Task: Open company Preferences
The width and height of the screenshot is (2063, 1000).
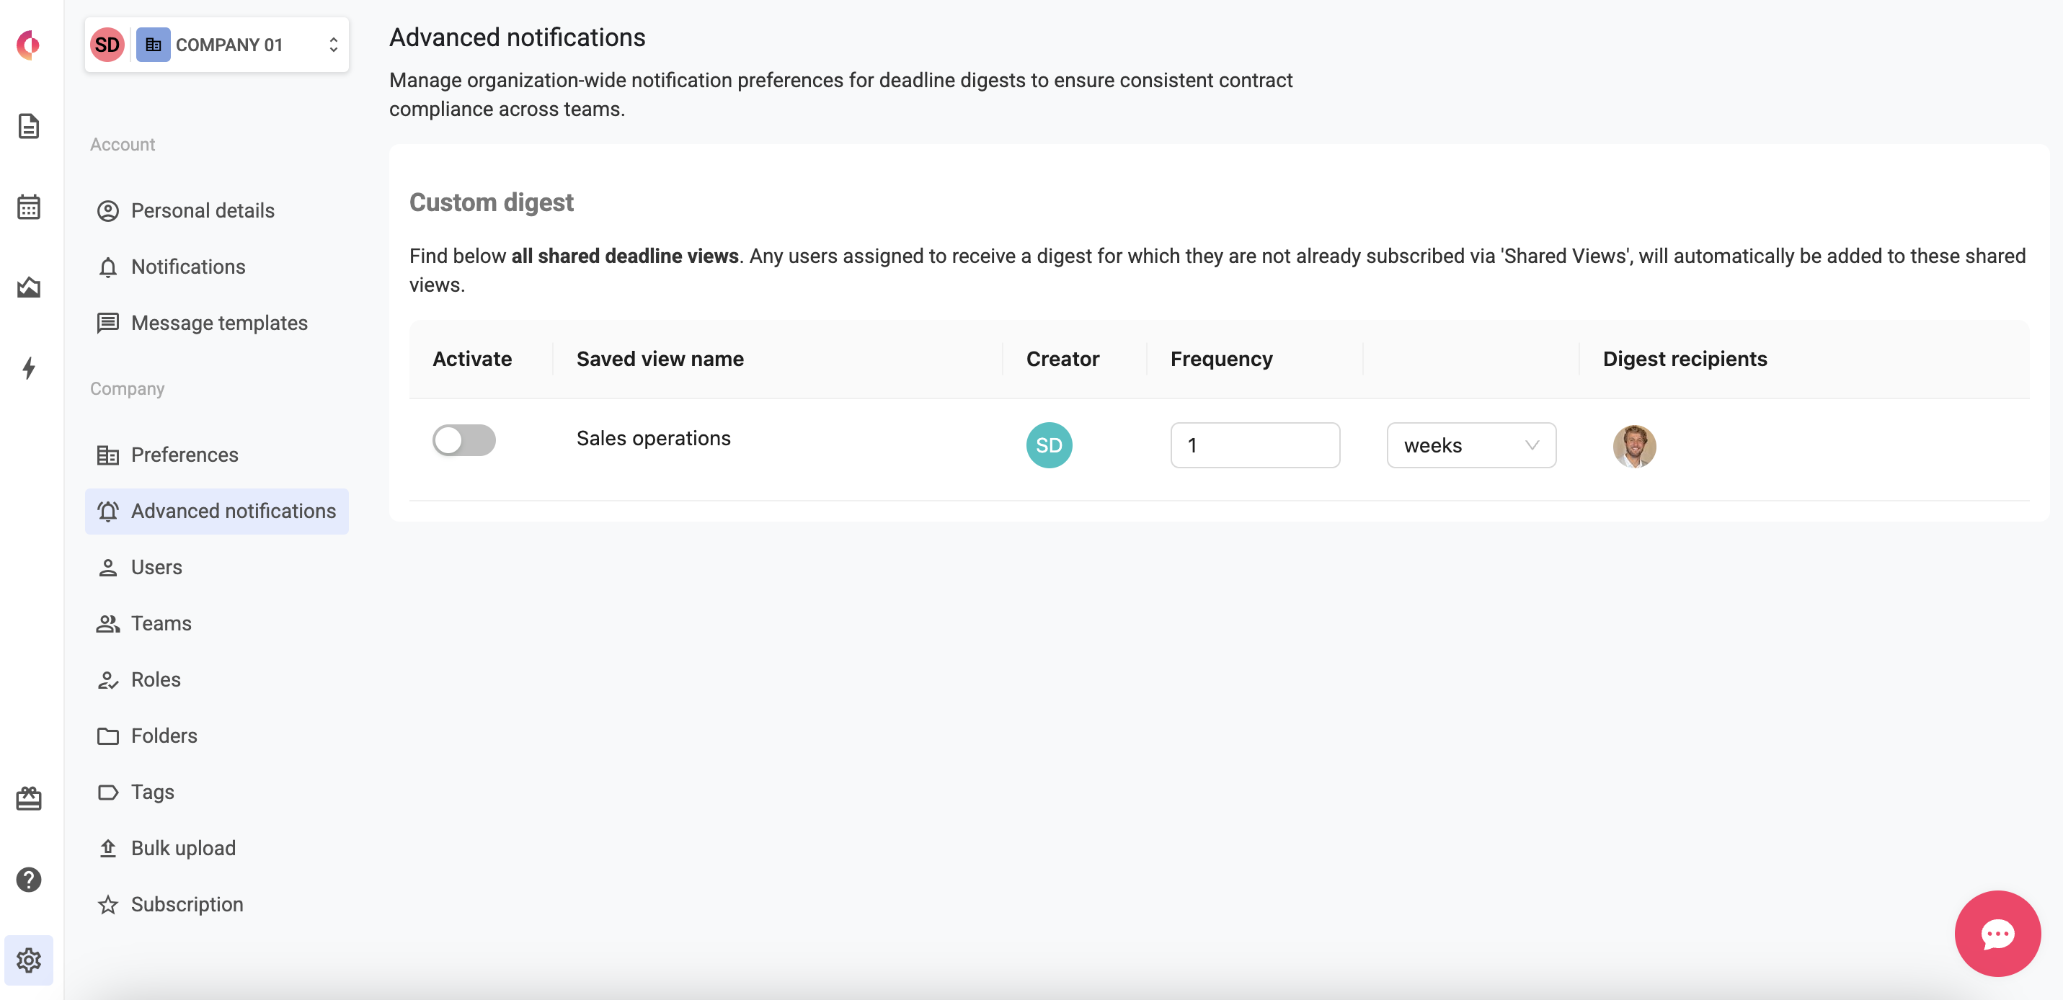Action: (x=216, y=455)
